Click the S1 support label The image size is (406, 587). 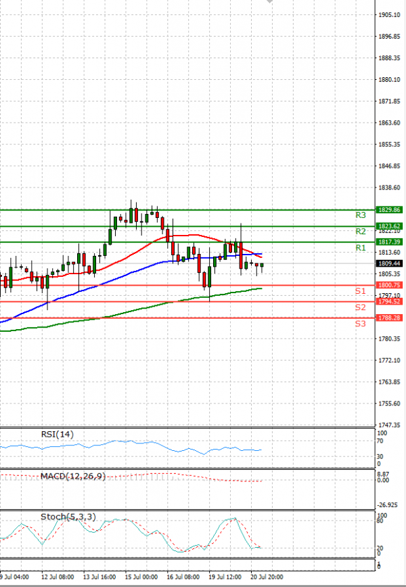(361, 291)
